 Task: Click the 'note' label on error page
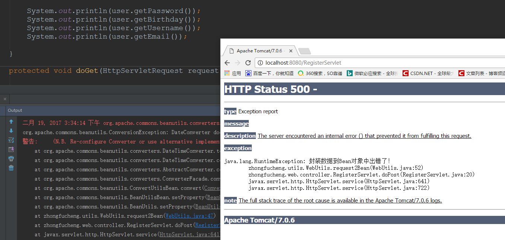[x=231, y=201]
